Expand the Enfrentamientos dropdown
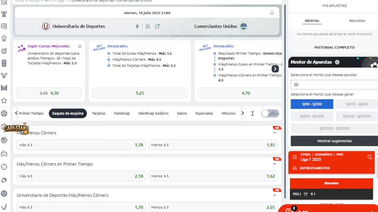This screenshot has height=212, width=378. (x=370, y=168)
